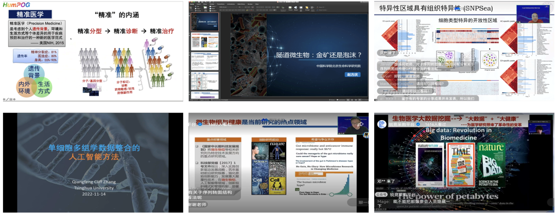Click the HumPOG logo
The image size is (556, 214).
pos(16,5)
